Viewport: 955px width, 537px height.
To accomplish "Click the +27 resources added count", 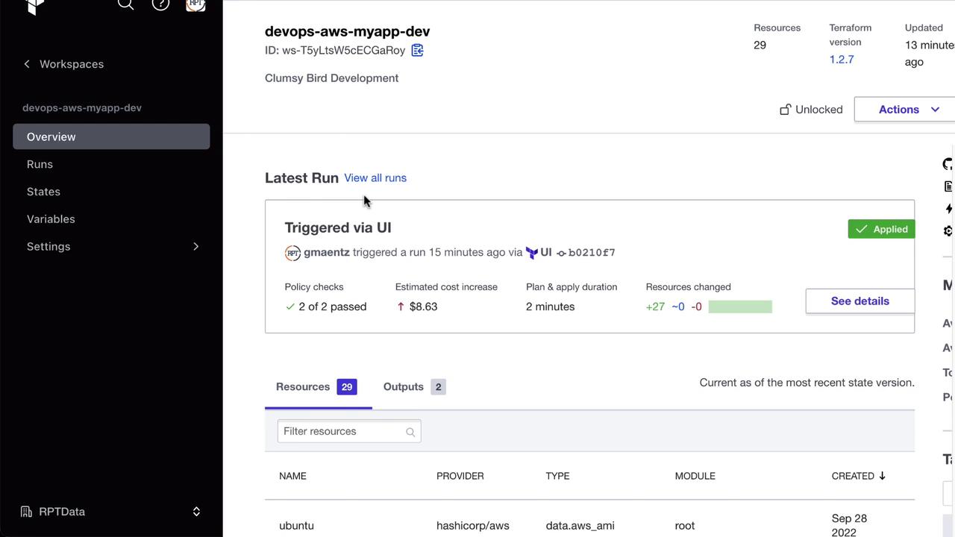I will pos(655,307).
